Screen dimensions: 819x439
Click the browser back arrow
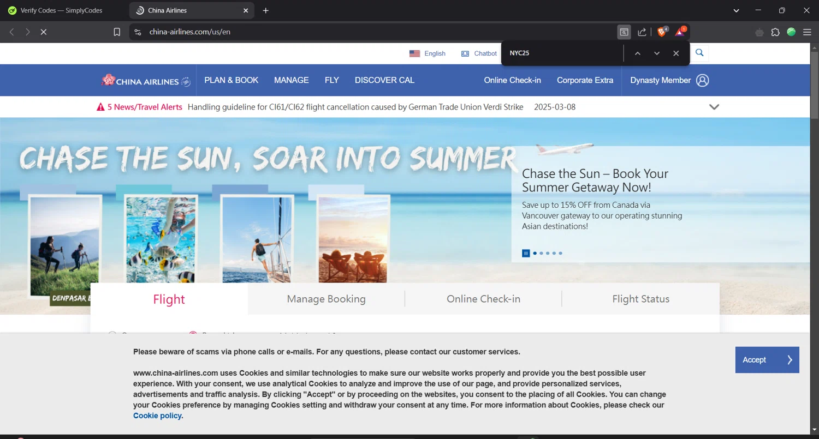[x=11, y=32]
